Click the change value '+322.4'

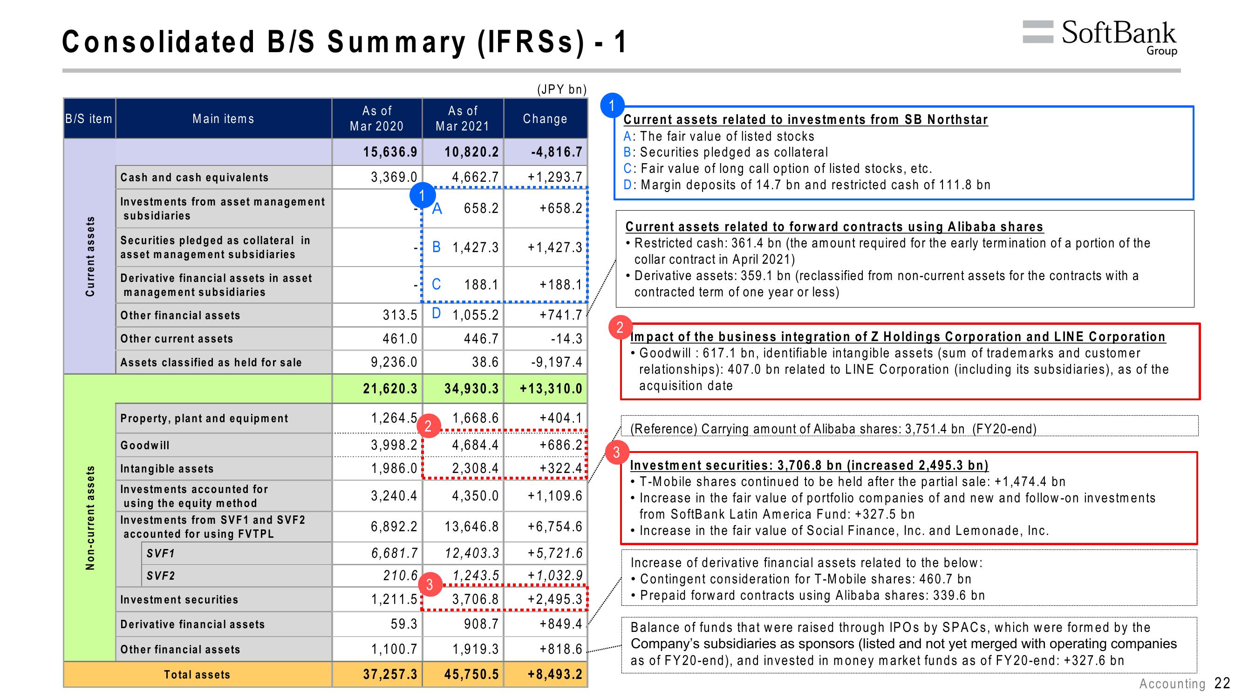561,468
